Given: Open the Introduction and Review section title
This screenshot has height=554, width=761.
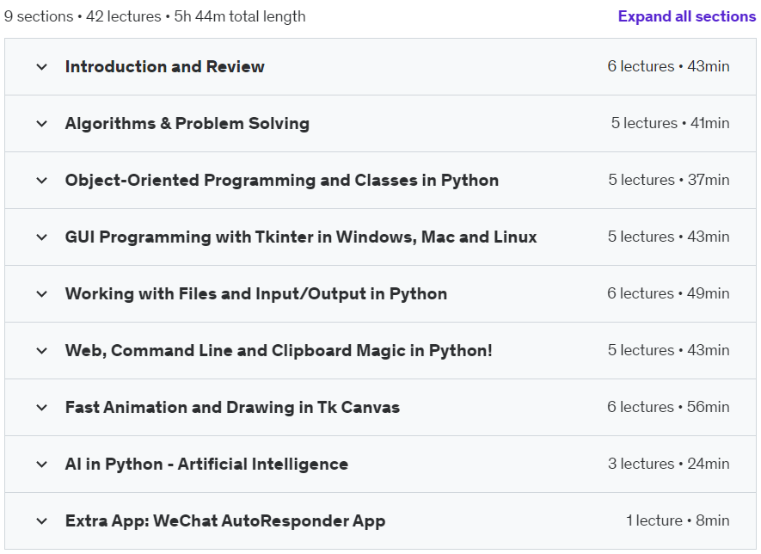Looking at the screenshot, I should click(x=165, y=66).
